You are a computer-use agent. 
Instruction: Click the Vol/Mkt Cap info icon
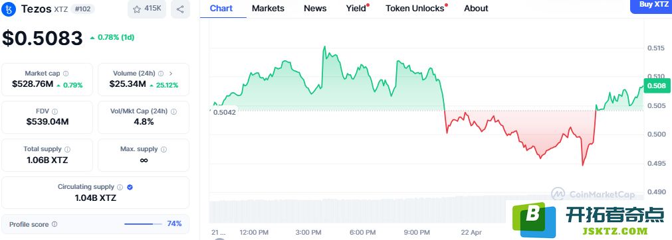tap(173, 111)
